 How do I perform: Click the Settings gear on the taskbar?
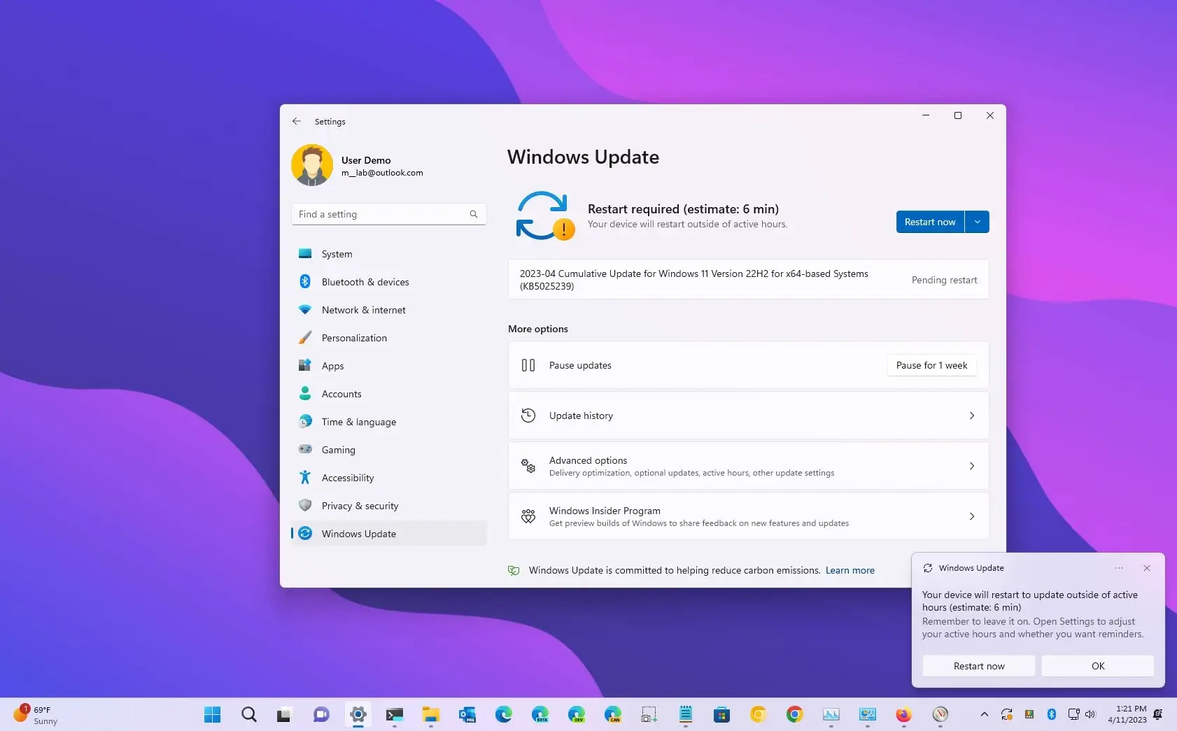point(358,714)
